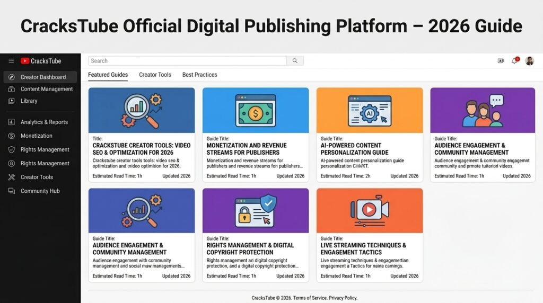Open the purple Audience Engagement people thumbnail

tap(483, 110)
